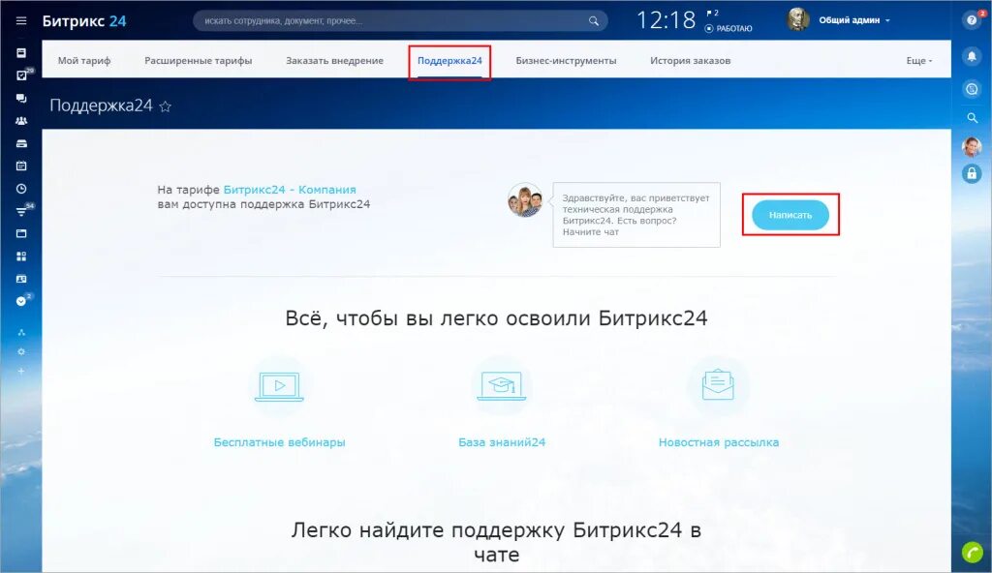The image size is (992, 573).
Task: Click the lock icon in right panel
Action: [x=972, y=173]
